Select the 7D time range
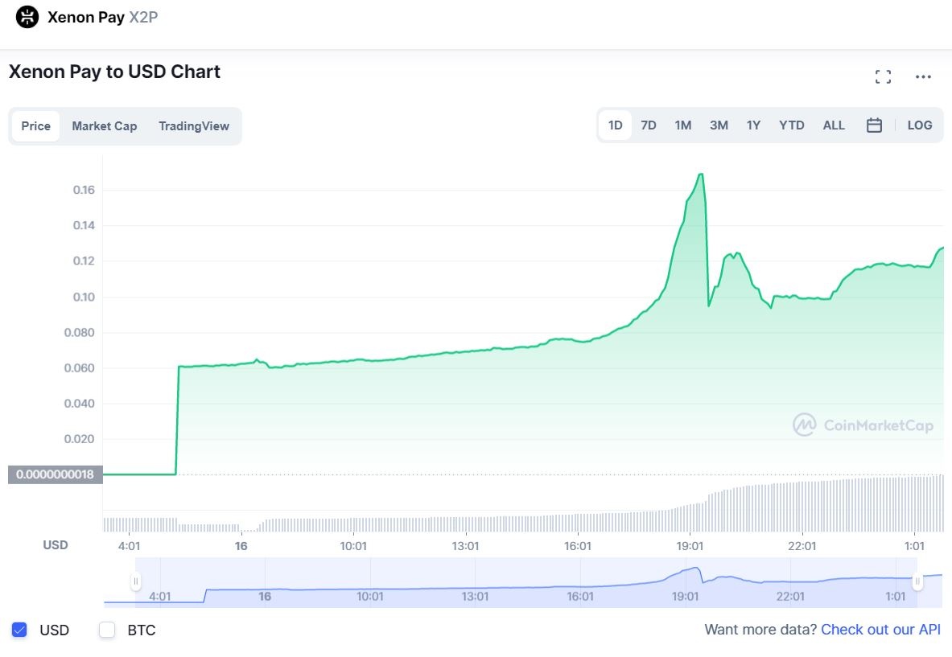This screenshot has height=657, width=952. [x=648, y=125]
